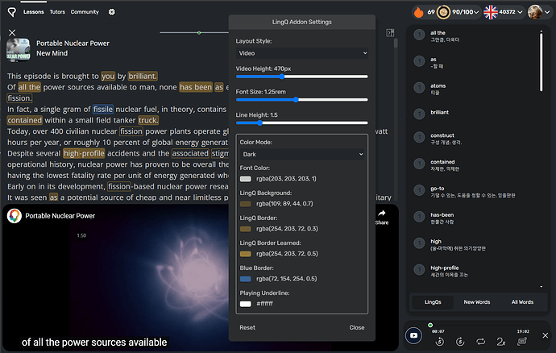Click status circle for 'all the'
556x353 pixels.
click(419, 35)
